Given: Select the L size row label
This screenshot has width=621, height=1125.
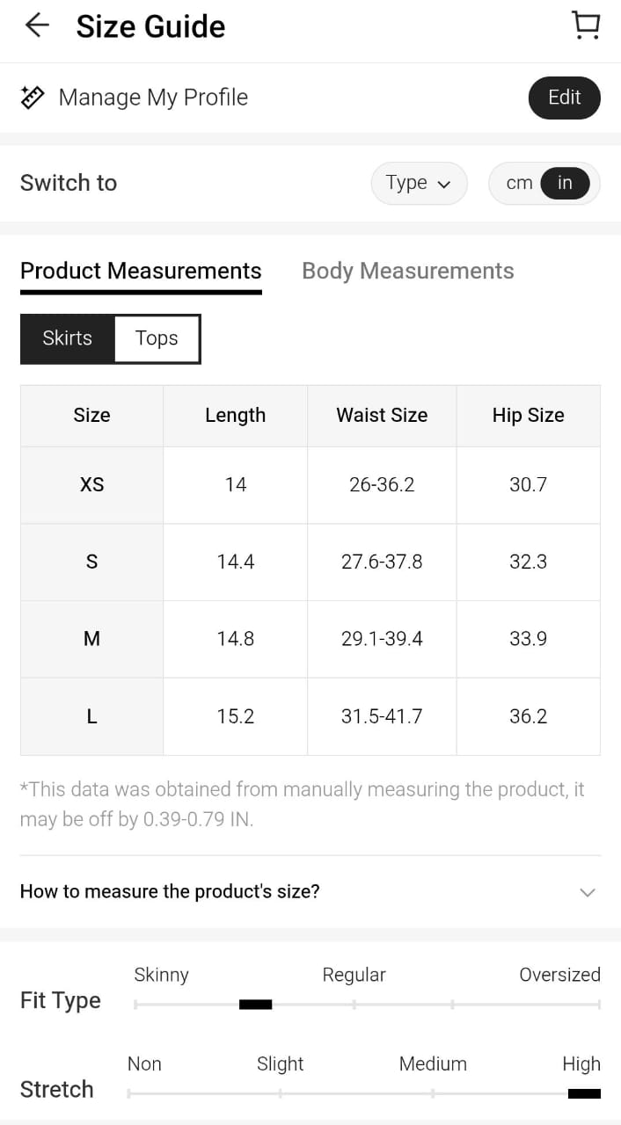Looking at the screenshot, I should pos(91,716).
